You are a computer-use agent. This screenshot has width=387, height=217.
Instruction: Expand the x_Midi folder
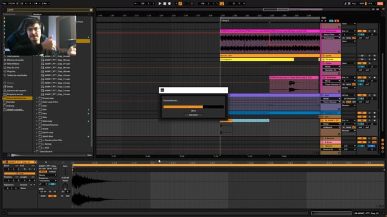pos(37,148)
